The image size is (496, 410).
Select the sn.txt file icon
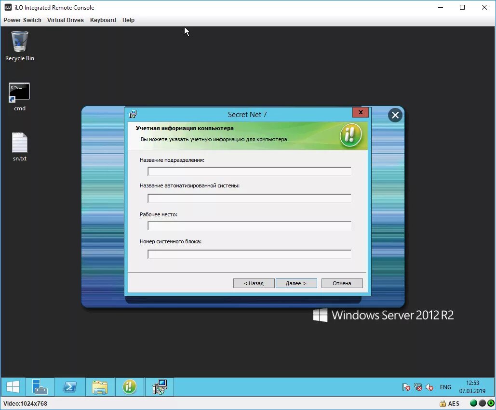pos(20,146)
